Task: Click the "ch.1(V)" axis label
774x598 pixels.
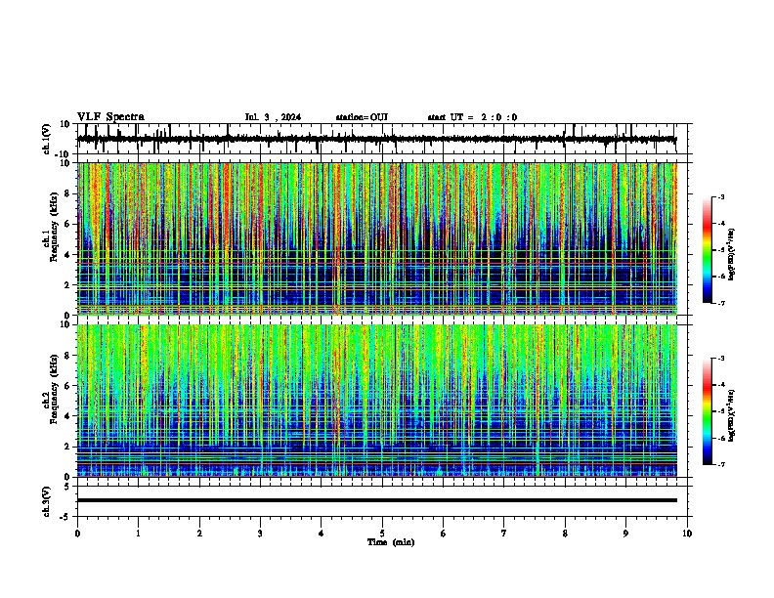Action: point(46,139)
